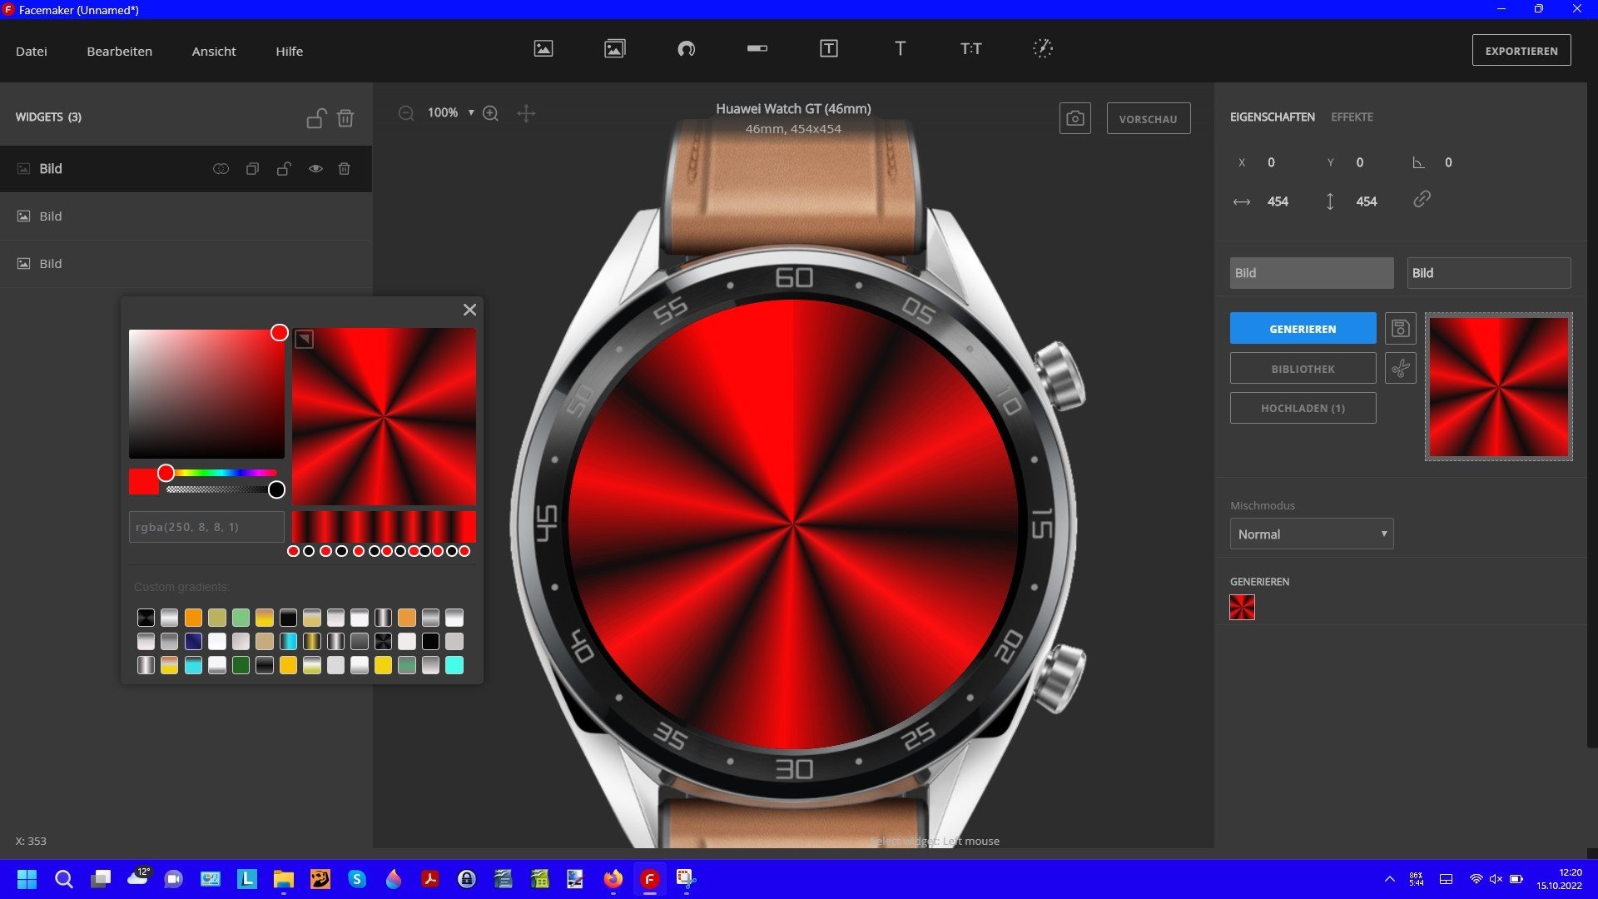
Task: Toggle aspect ratio link for dimensions
Action: (1422, 200)
